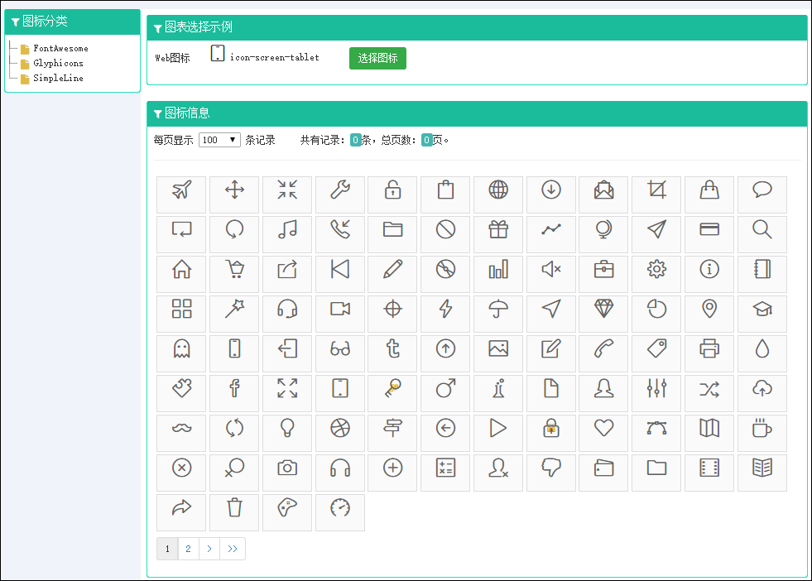The width and height of the screenshot is (812, 581).
Task: Pick the key icon
Action: (392, 388)
